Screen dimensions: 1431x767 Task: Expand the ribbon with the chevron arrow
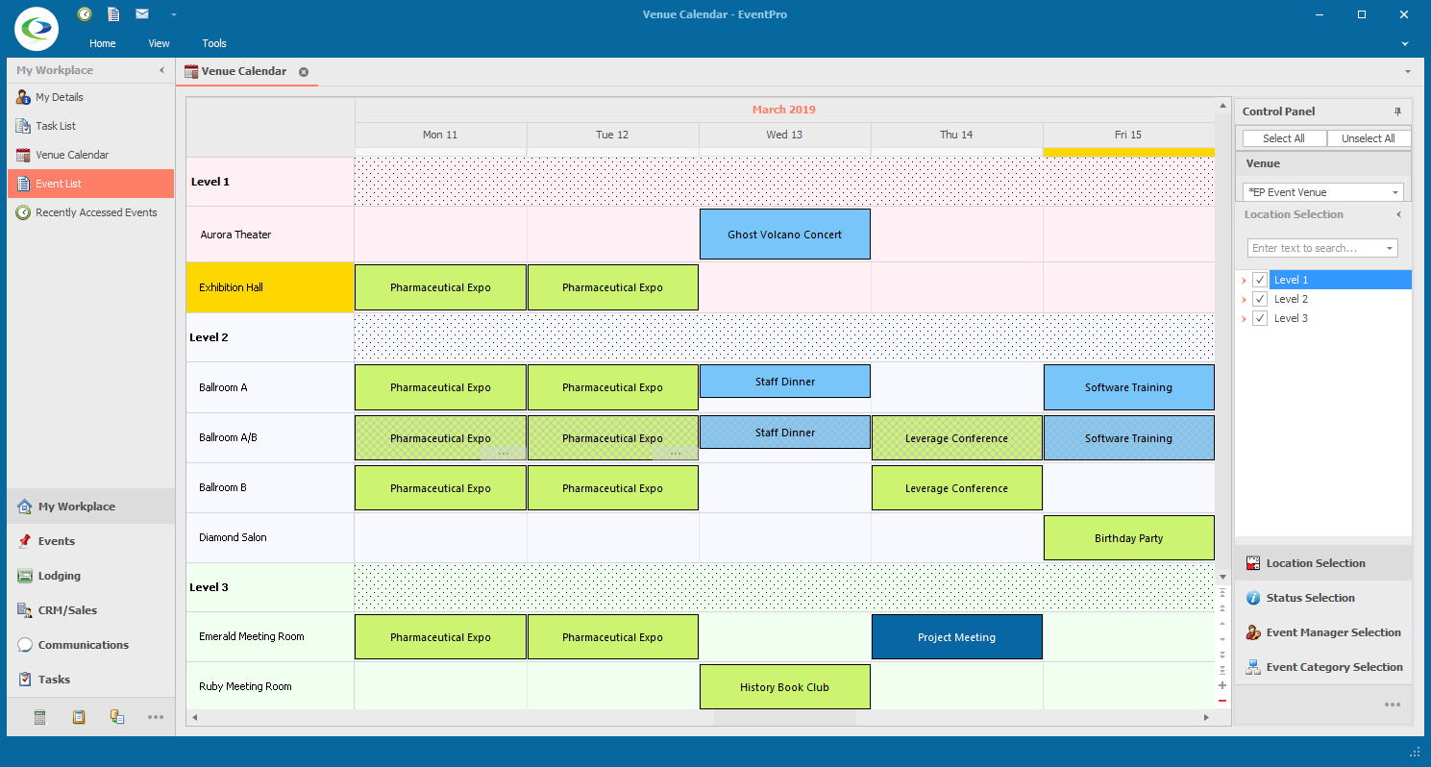pos(1405,44)
